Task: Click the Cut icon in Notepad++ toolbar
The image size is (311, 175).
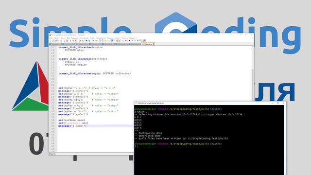Action: pos(70,40)
